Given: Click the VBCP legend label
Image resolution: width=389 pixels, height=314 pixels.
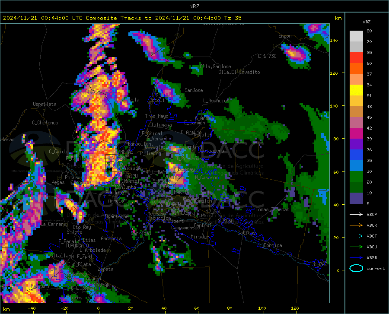Looking at the screenshot, I should (x=372, y=214).
